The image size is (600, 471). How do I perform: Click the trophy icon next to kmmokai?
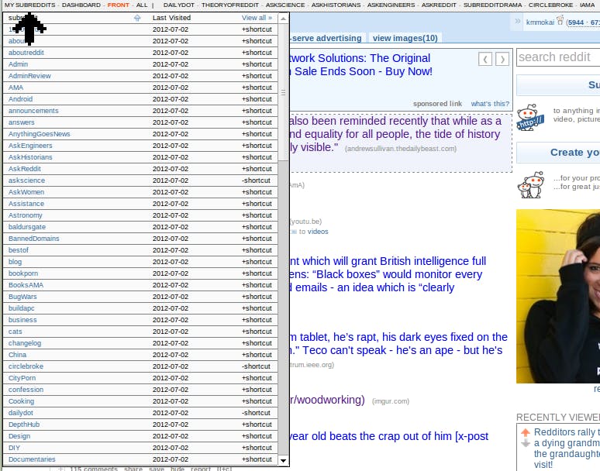click(x=560, y=20)
